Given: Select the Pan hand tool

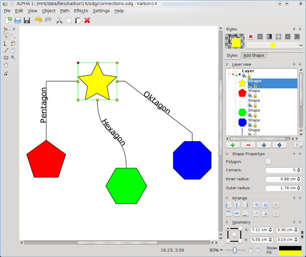Looking at the screenshot, I should click(6, 65).
